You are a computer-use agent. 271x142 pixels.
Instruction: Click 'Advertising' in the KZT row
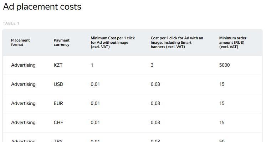pos(23,65)
